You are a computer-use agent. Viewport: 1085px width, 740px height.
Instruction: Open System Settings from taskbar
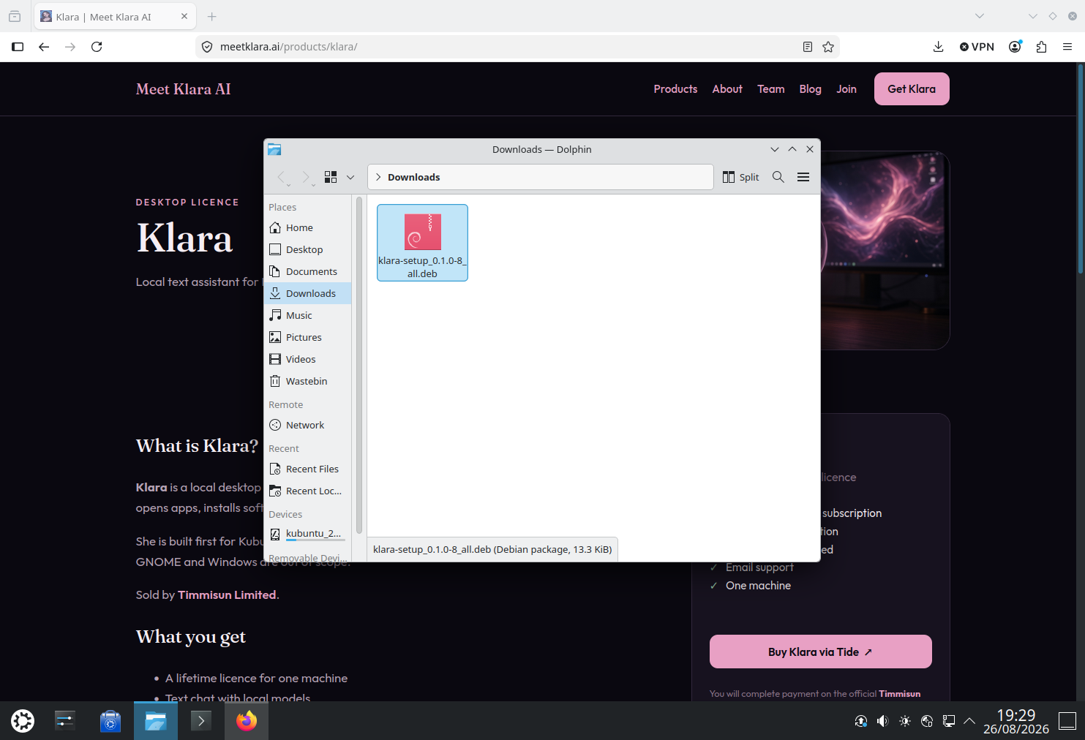[65, 721]
